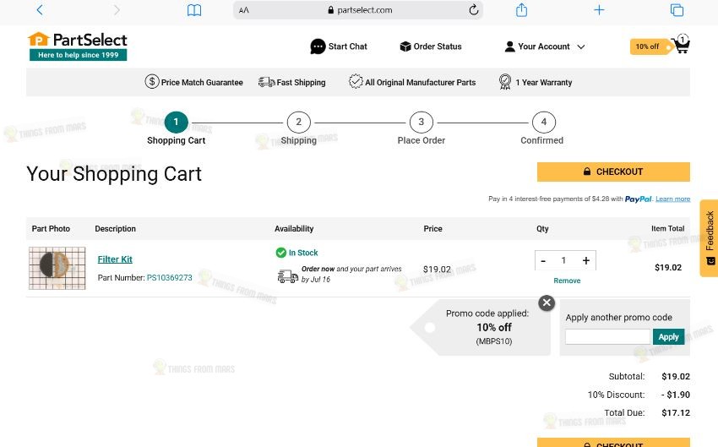
Task: Start a chat with support
Action: tap(339, 46)
